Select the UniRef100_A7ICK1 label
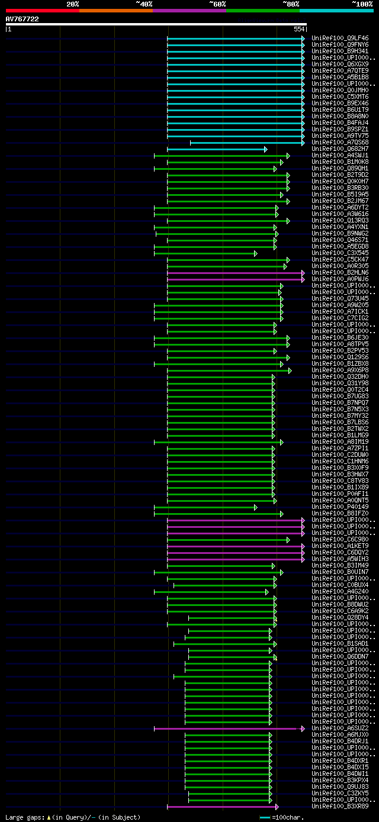This screenshot has width=379, height=822. [x=340, y=312]
